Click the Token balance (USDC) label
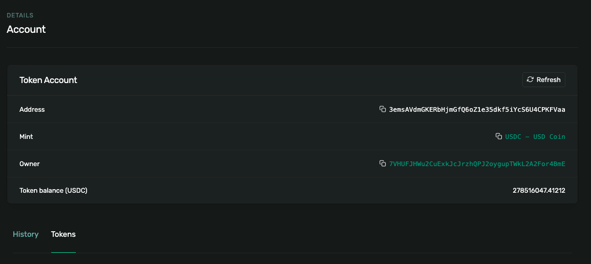 tap(53, 191)
